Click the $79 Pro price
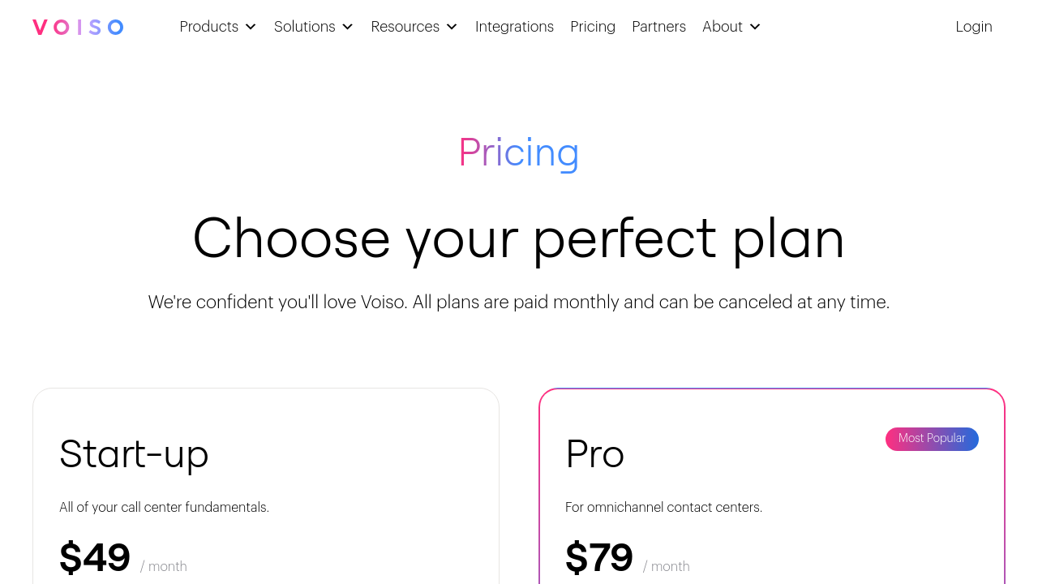Screen dimensions: 1038x584 pyautogui.click(x=599, y=558)
